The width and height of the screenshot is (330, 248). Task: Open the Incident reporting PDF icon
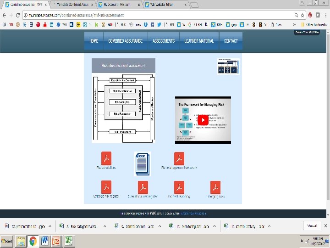(x=179, y=187)
